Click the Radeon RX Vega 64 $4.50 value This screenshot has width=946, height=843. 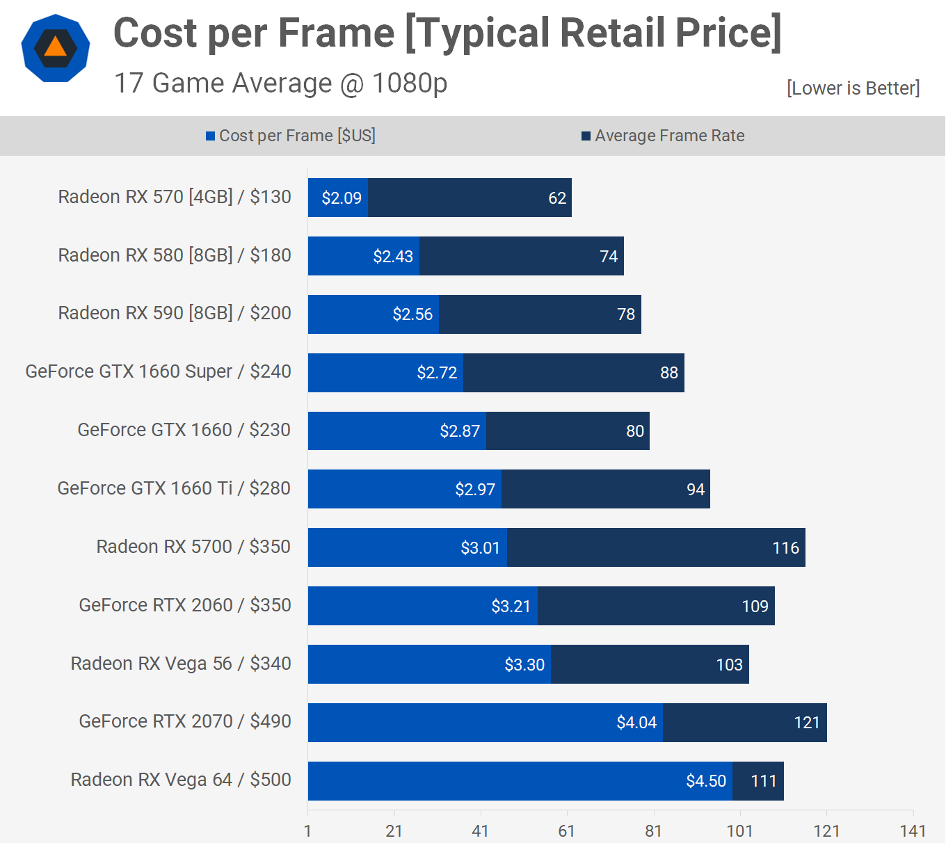705,781
